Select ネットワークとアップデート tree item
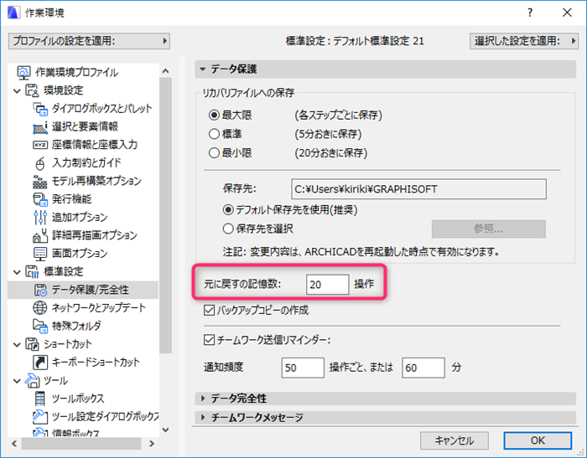 click(x=99, y=307)
